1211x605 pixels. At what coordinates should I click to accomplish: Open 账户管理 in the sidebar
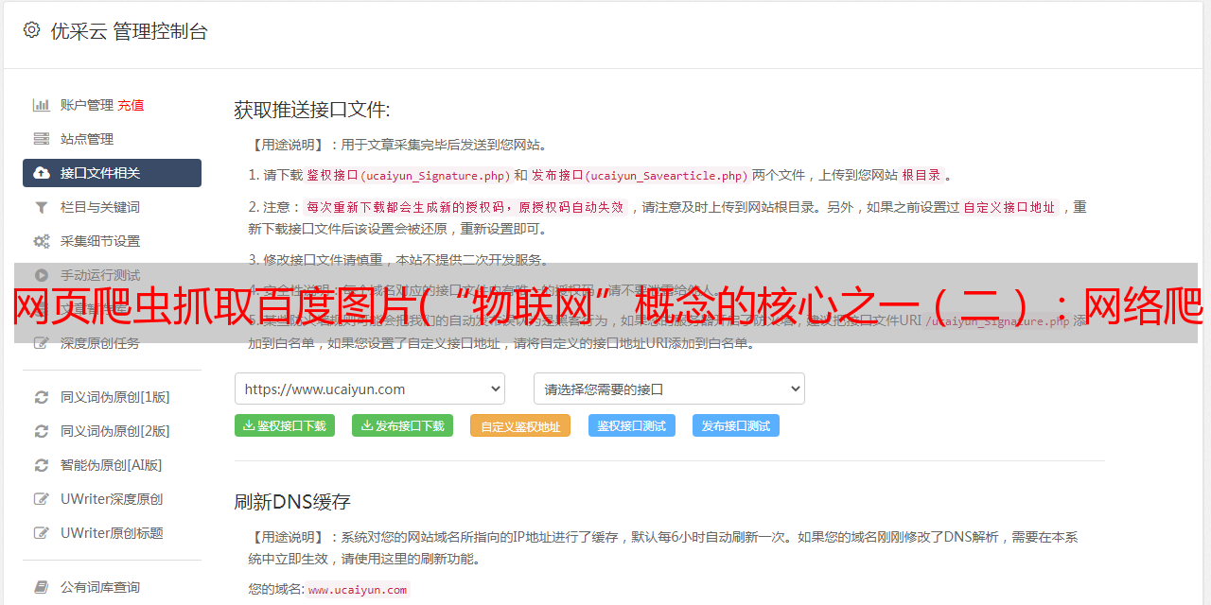[x=87, y=105]
